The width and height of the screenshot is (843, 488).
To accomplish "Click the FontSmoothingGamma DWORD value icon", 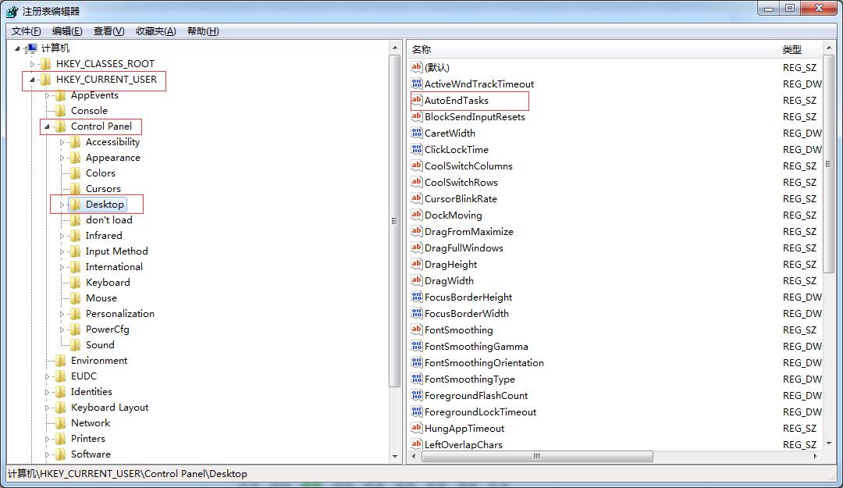I will point(417,346).
